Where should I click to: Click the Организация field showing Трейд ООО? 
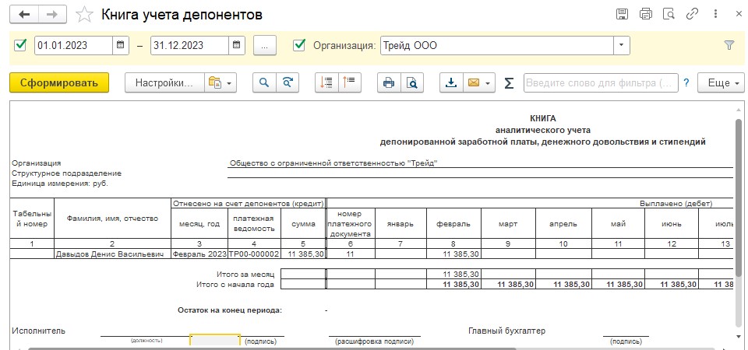496,45
